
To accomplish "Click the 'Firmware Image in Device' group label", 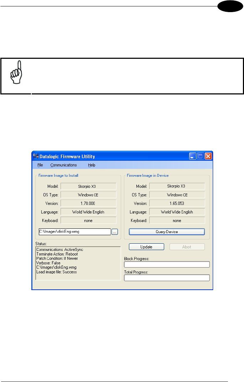I will coord(148,175).
